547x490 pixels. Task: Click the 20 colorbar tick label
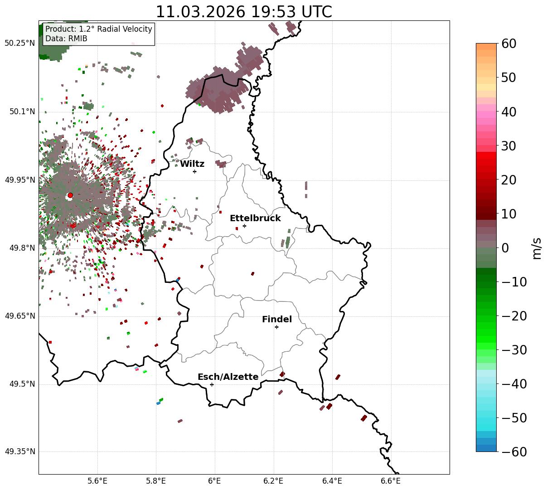coord(509,180)
